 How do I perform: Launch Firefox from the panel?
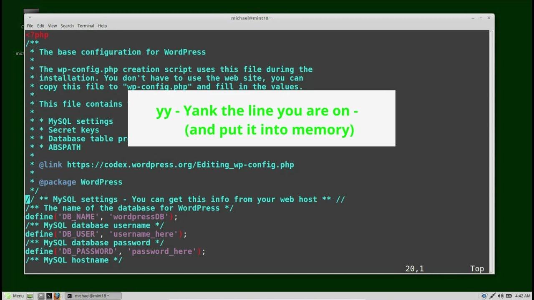57,296
